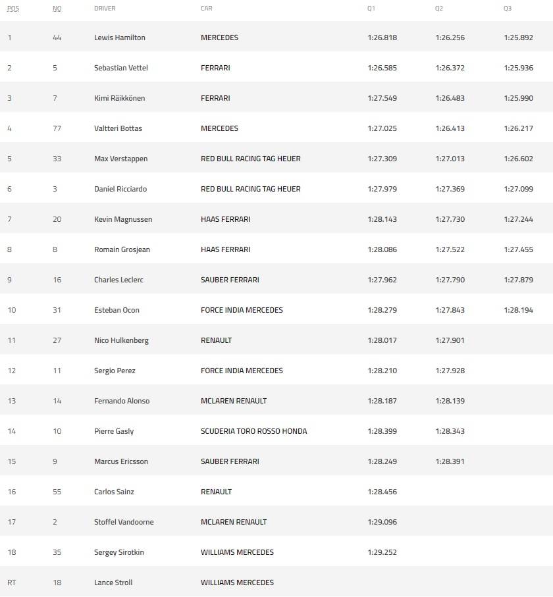Viewport: 553px width, 597px height.
Task: Click the NO column header
Action: pos(57,9)
